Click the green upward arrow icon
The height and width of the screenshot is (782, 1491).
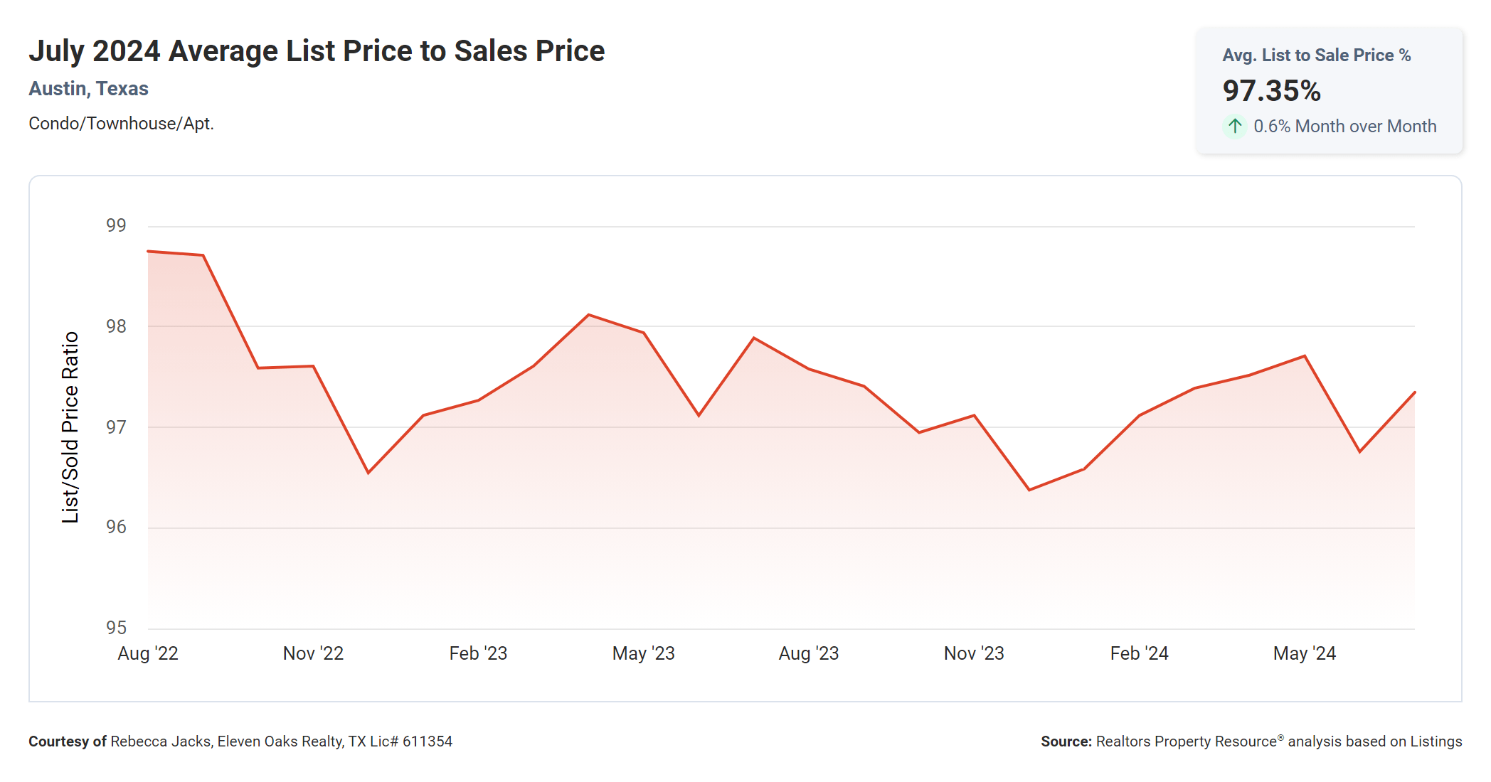(1235, 127)
